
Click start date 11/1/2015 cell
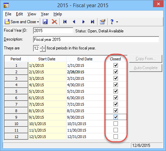(x=47, y=130)
